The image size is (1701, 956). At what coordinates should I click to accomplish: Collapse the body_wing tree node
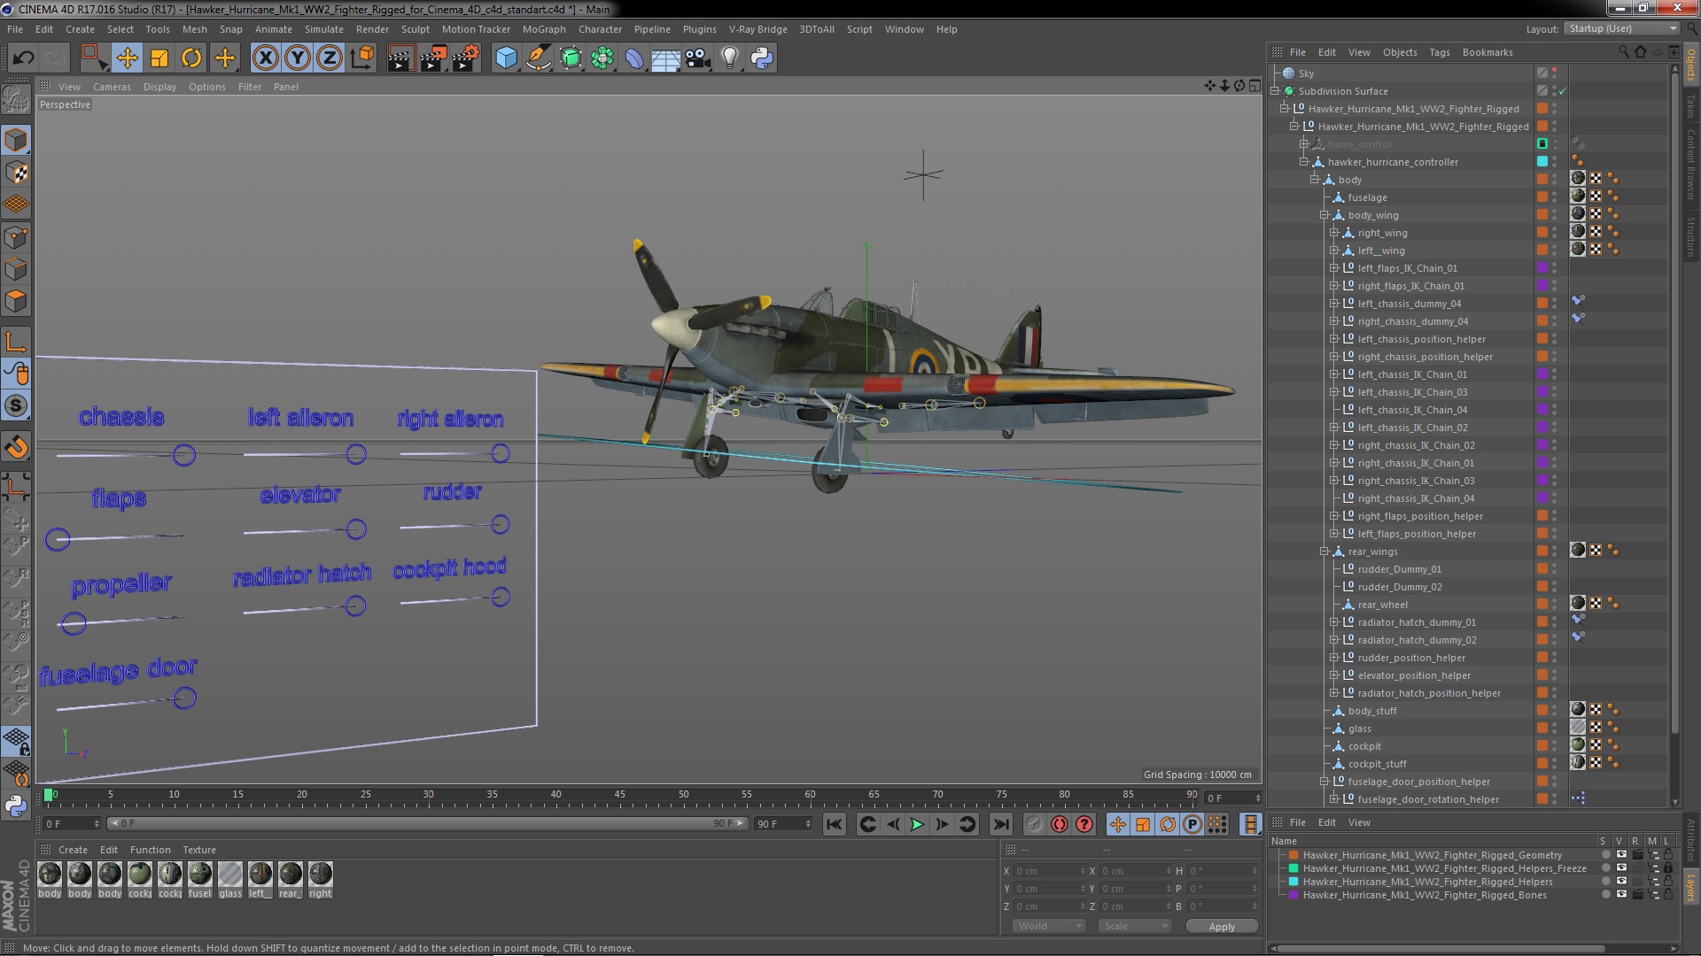click(1324, 215)
